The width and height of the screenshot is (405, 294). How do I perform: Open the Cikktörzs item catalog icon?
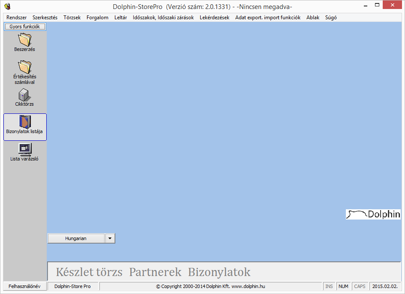[24, 98]
